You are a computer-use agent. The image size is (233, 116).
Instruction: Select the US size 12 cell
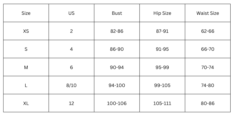click(x=71, y=103)
